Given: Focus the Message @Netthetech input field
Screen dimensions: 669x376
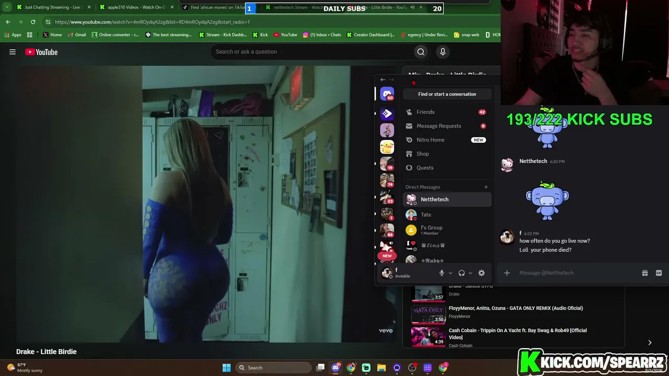Looking at the screenshot, I should coord(575,273).
